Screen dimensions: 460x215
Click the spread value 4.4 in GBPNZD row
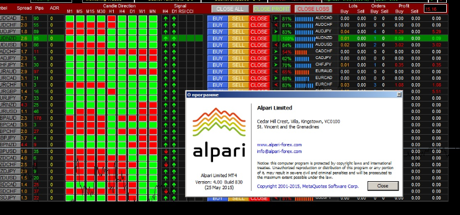click(x=24, y=144)
